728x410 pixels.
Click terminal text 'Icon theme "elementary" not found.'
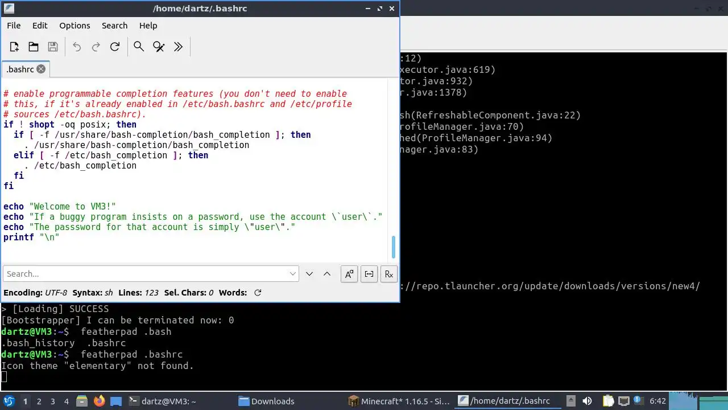tap(98, 366)
